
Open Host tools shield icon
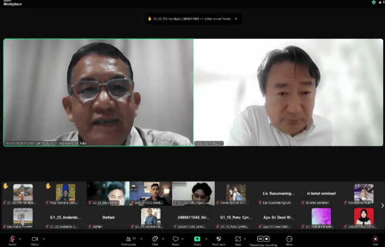tap(219, 239)
